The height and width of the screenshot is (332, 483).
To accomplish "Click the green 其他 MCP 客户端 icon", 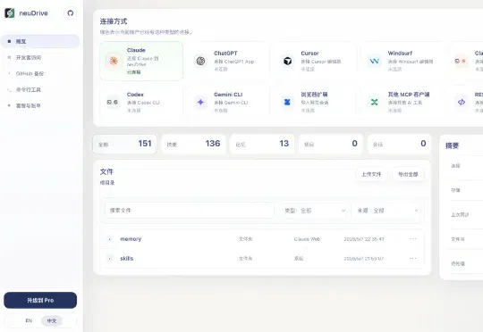I will click(x=374, y=102).
